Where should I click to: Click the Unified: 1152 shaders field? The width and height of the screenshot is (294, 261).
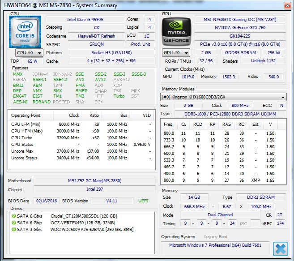click(x=263, y=61)
